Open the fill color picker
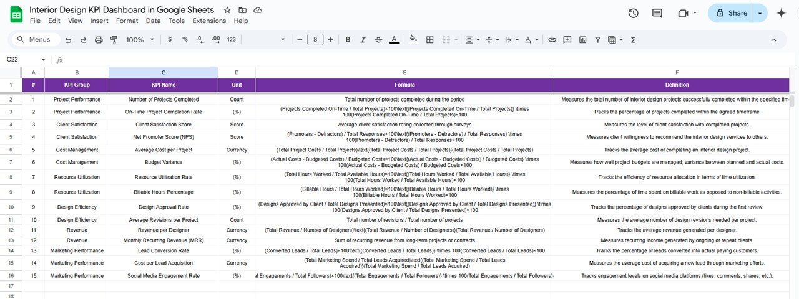Viewport: 799px width, 299px height. coord(413,40)
